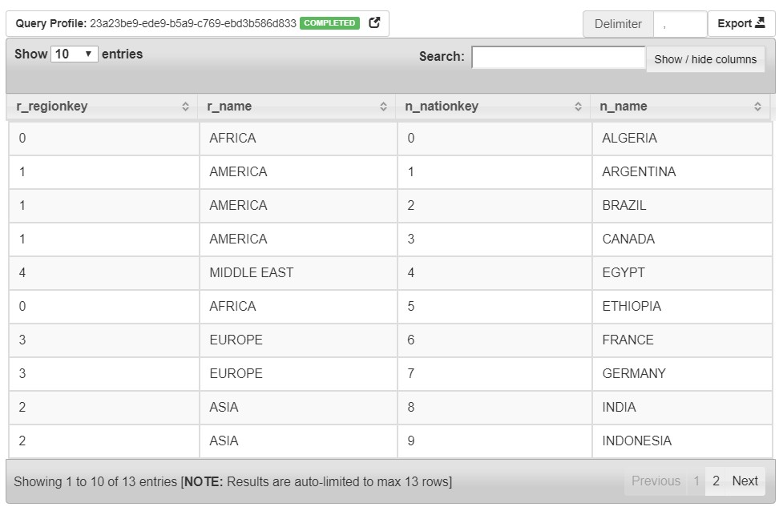Sort by r_name column arrows
The width and height of the screenshot is (779, 519).
(383, 107)
